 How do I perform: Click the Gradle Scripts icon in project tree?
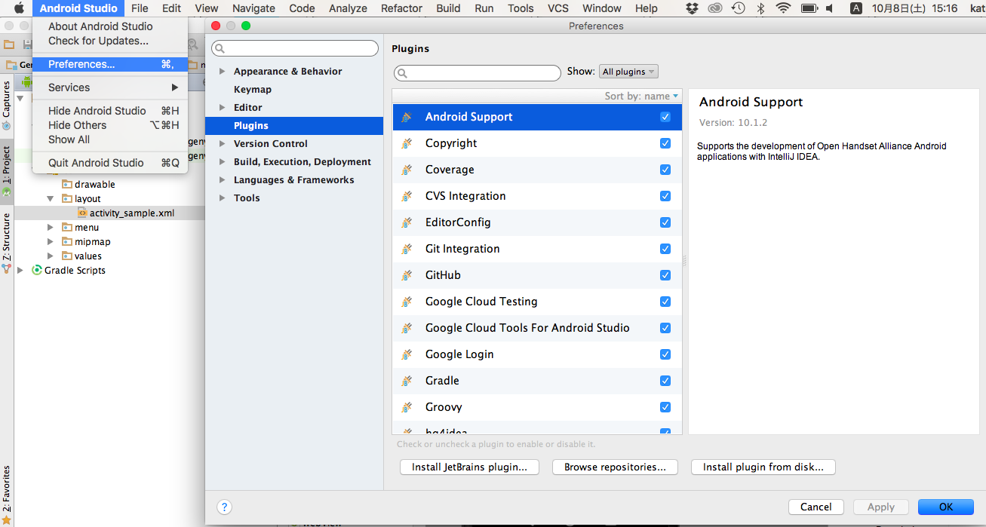37,270
